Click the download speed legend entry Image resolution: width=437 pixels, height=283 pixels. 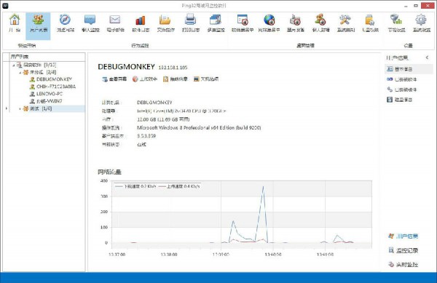tap(135, 186)
